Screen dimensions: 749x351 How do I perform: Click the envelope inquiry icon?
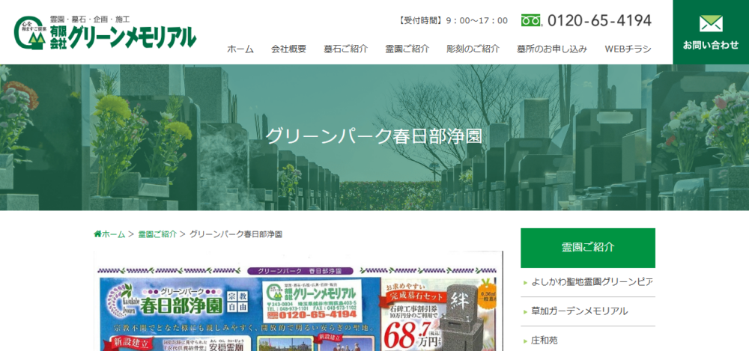711,23
